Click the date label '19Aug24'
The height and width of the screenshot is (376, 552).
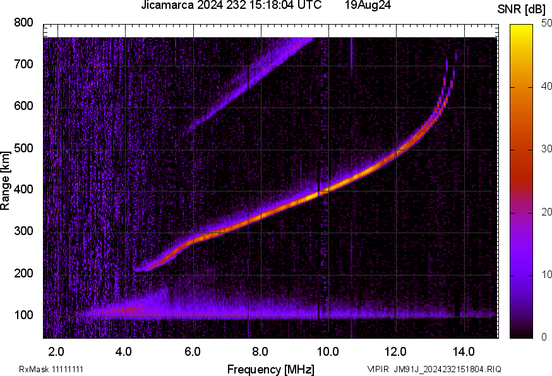368,5
